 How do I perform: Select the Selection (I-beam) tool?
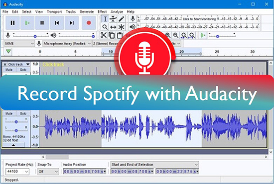click(105, 19)
